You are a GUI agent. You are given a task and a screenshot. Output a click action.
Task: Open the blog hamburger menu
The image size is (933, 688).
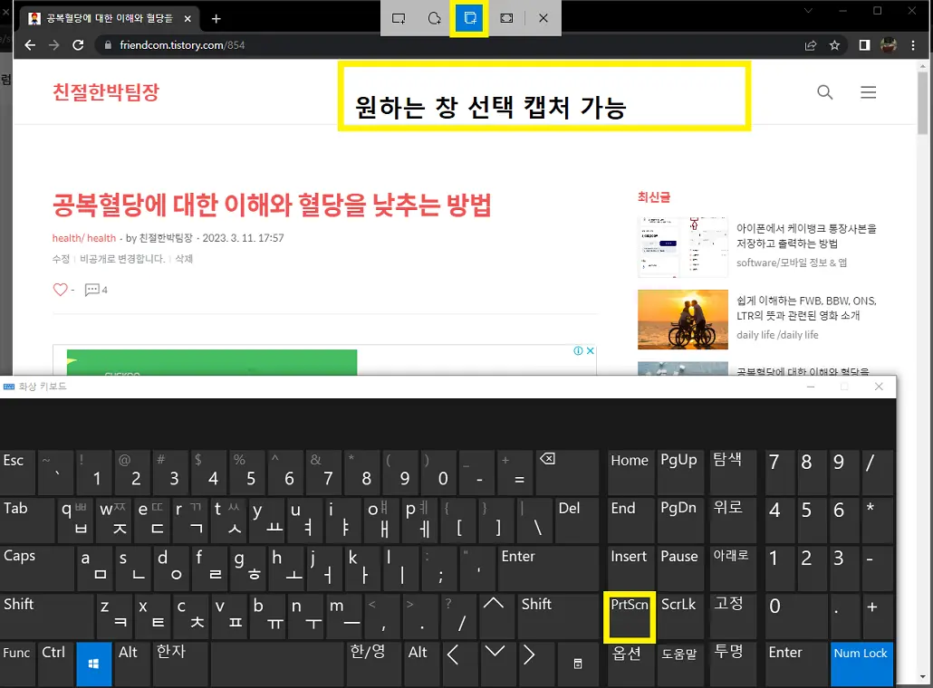click(868, 91)
